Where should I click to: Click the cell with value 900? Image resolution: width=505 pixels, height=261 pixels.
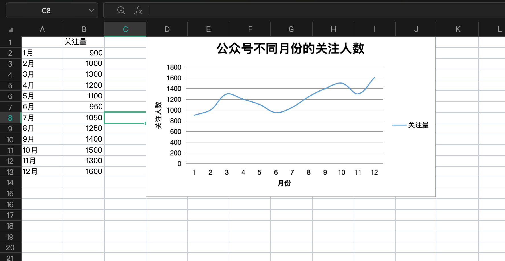(84, 53)
